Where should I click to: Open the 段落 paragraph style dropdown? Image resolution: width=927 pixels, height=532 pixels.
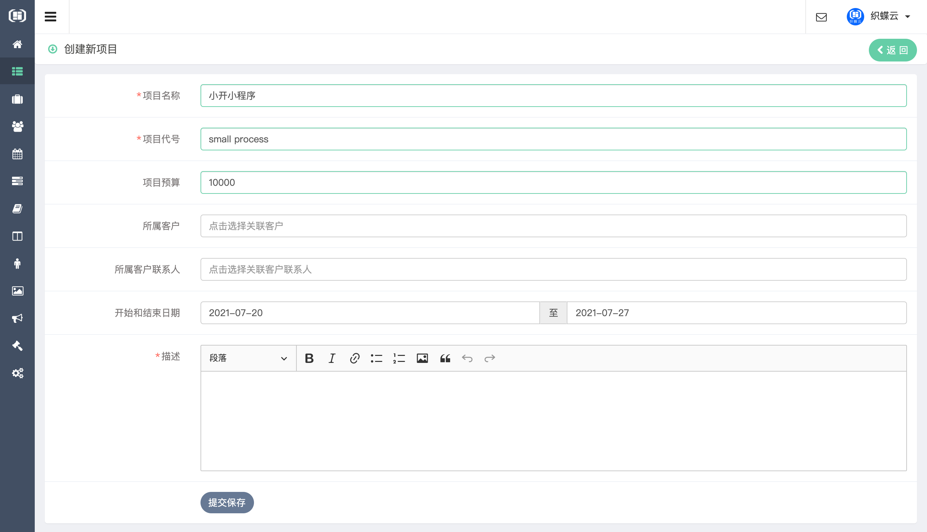click(x=247, y=358)
